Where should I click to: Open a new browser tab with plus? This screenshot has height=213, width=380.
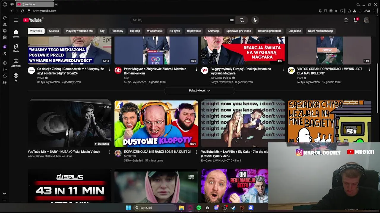click(56, 4)
